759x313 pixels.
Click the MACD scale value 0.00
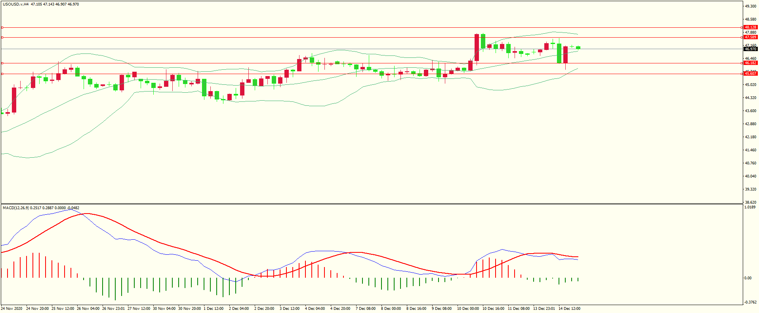click(748, 278)
